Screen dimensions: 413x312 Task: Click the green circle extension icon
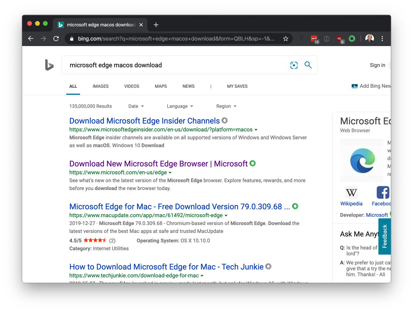coord(352,39)
